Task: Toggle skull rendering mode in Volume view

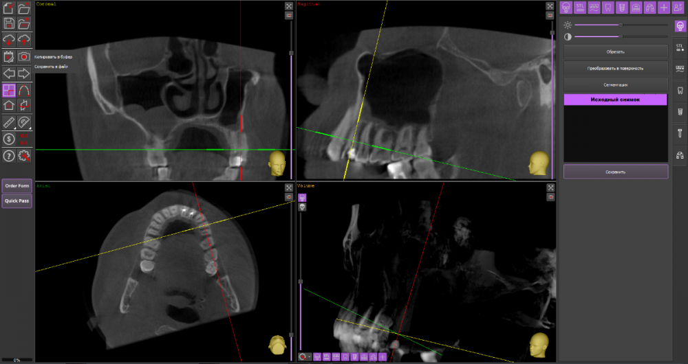Action: [x=302, y=207]
